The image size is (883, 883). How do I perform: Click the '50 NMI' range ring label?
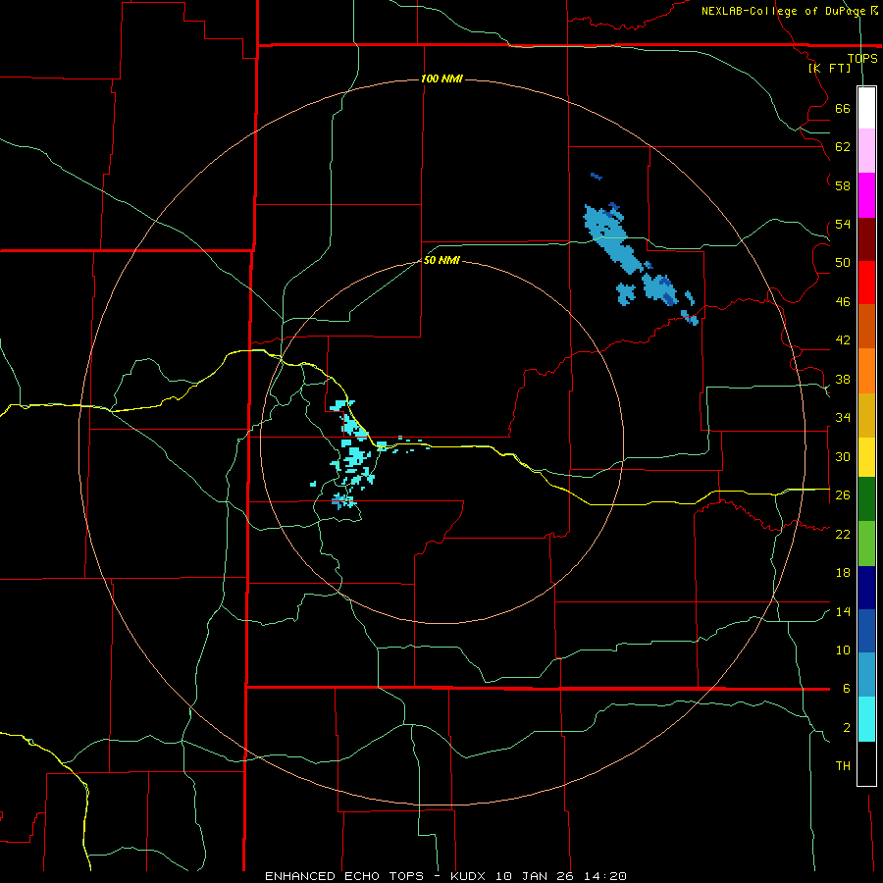(441, 260)
